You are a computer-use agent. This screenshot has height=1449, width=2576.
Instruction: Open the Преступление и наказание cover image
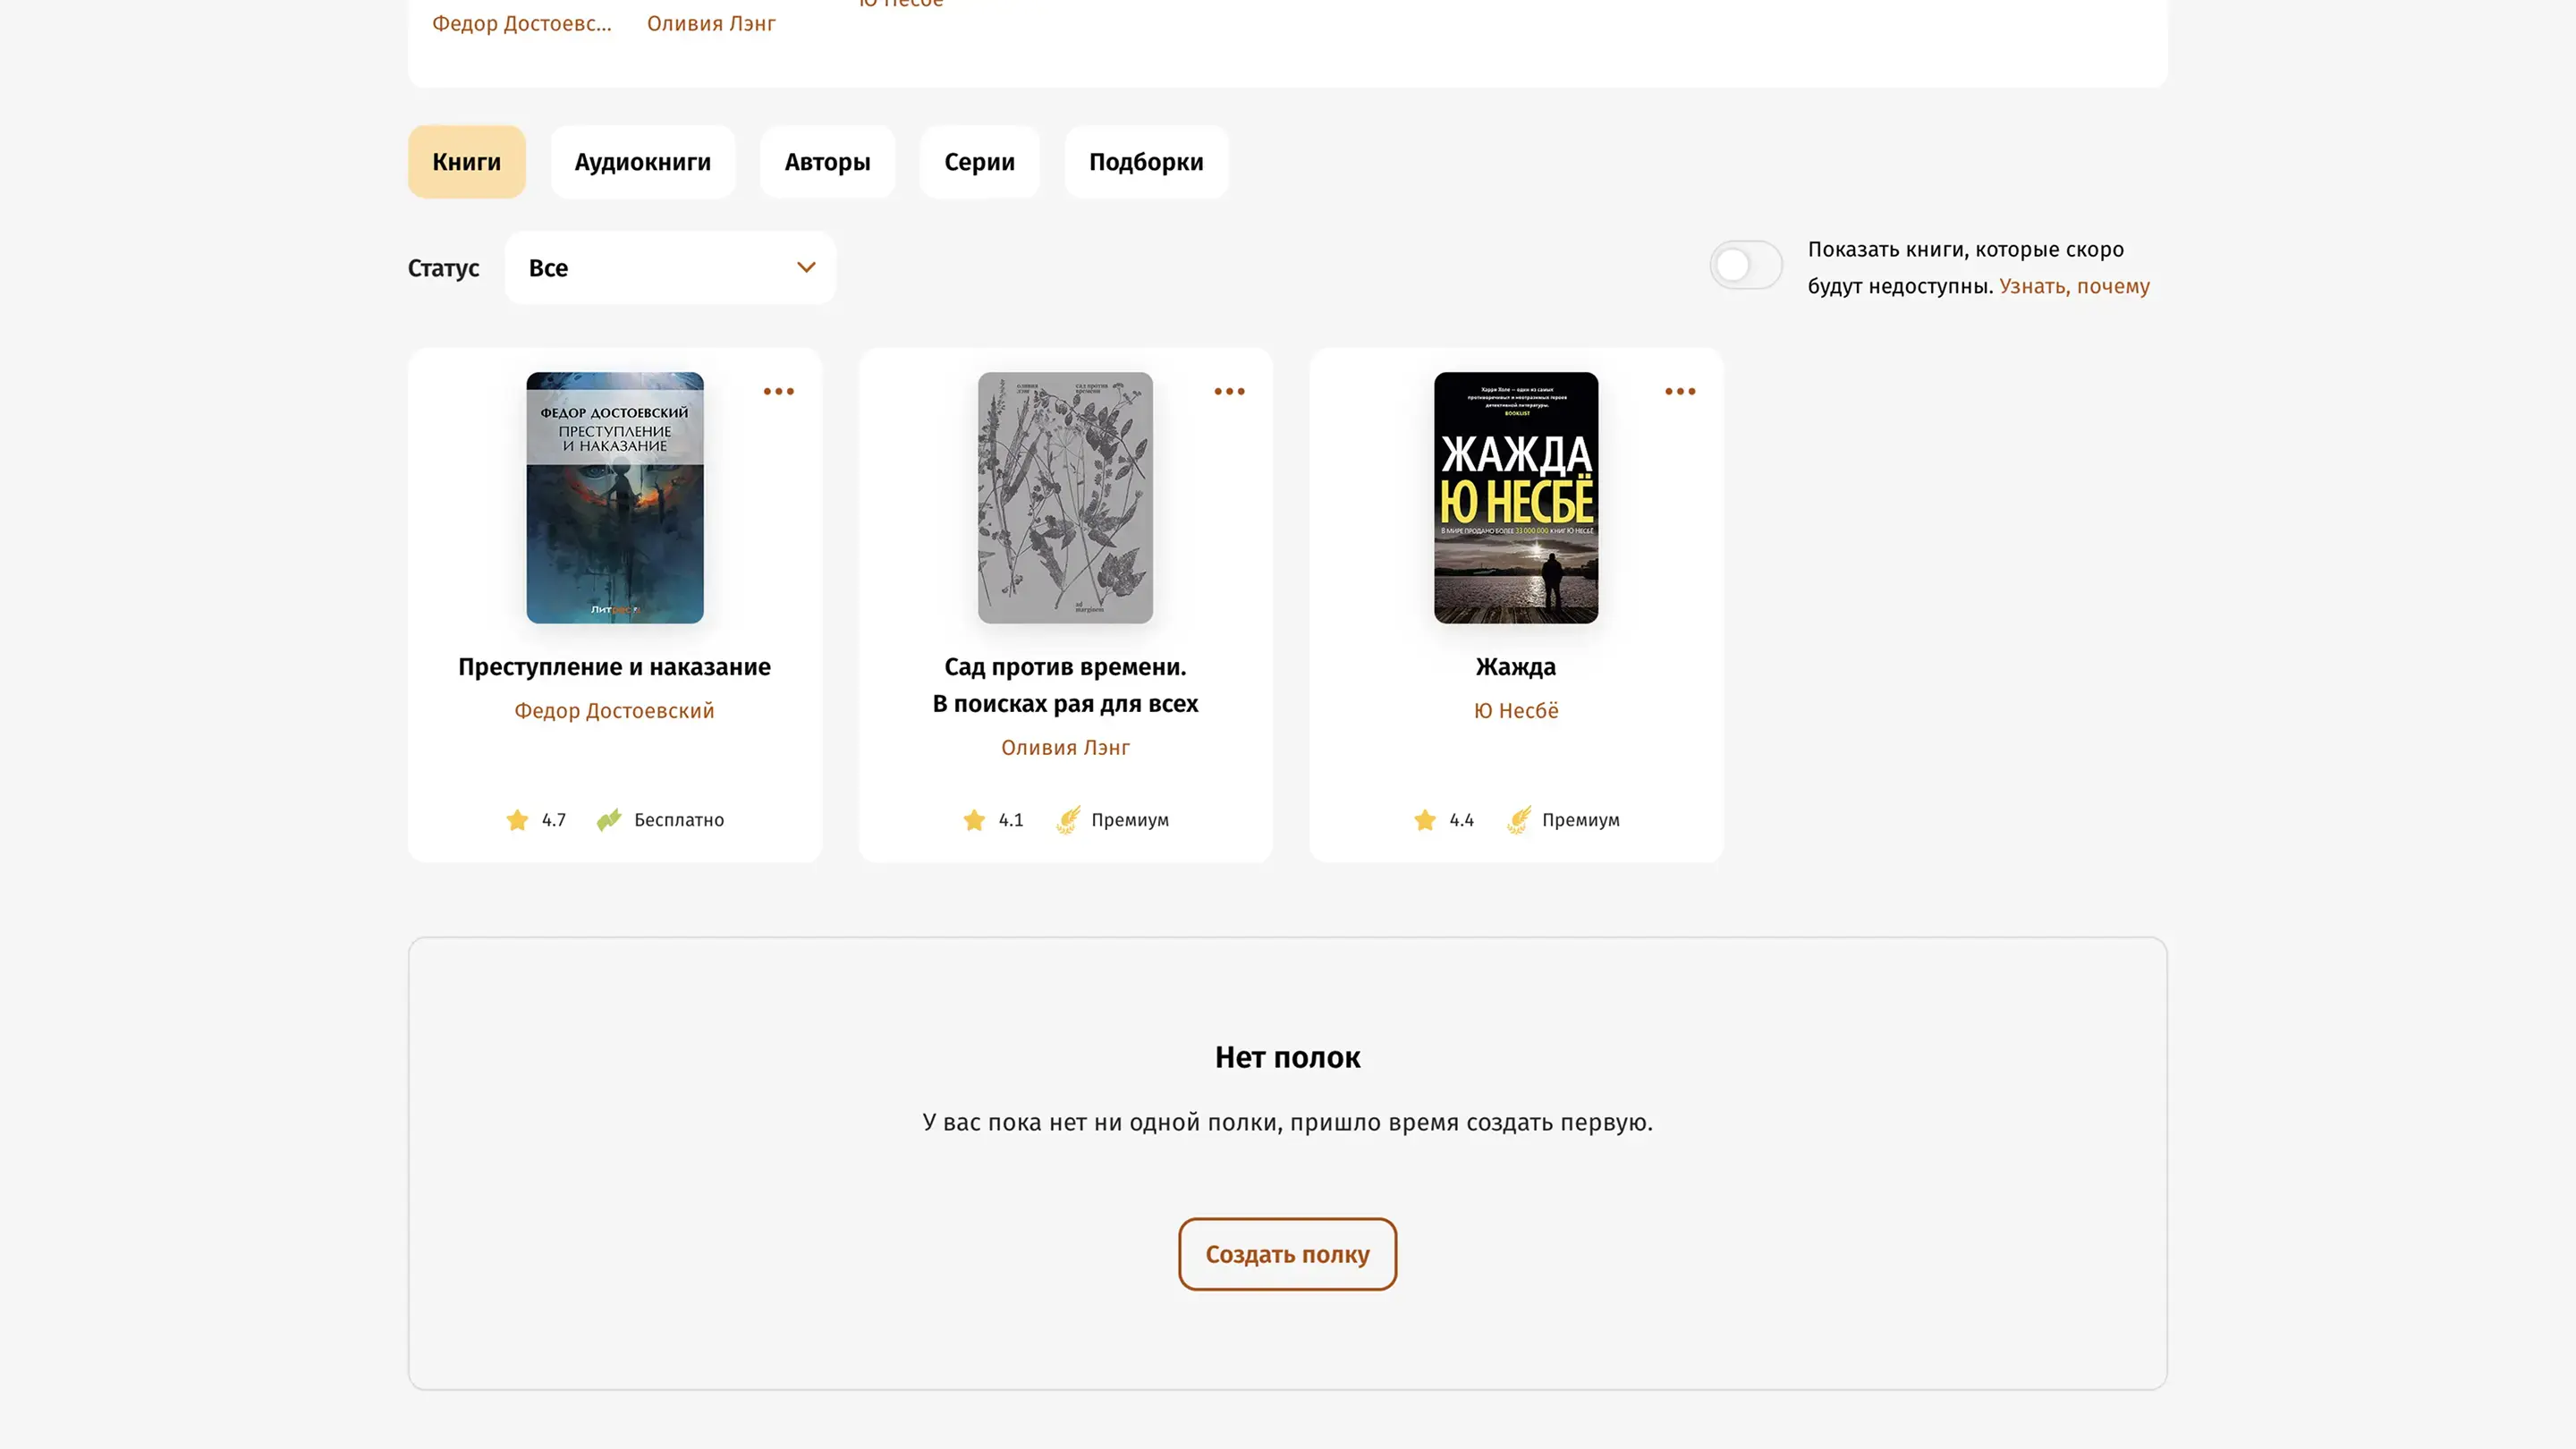615,498
